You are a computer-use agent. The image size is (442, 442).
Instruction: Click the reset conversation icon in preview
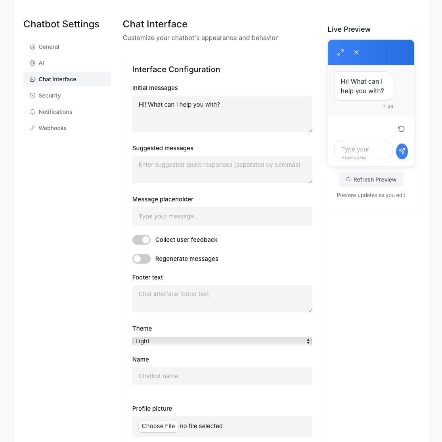point(401,129)
